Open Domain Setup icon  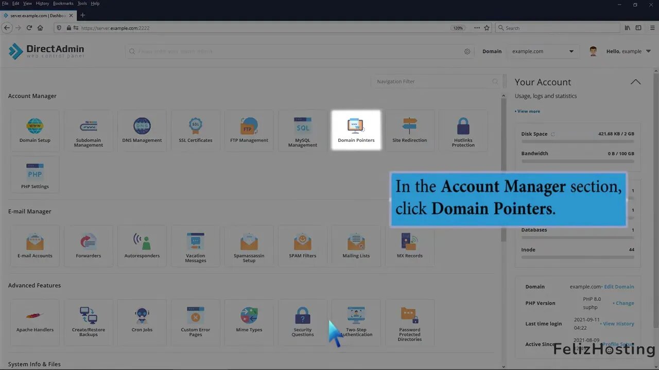tap(35, 130)
